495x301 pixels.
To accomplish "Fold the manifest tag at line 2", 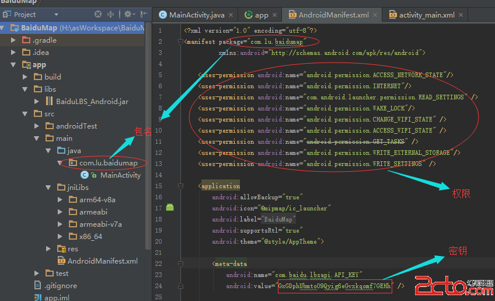I will pyautogui.click(x=180, y=42).
